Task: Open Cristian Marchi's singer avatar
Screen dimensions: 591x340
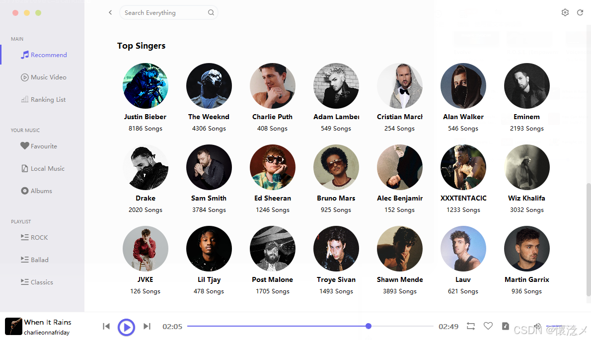Action: pos(399,86)
